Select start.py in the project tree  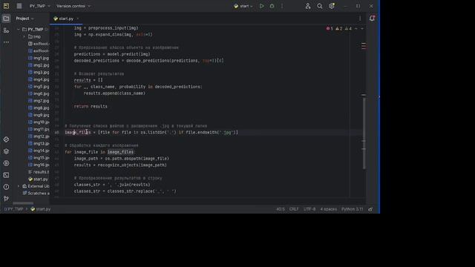(38, 179)
